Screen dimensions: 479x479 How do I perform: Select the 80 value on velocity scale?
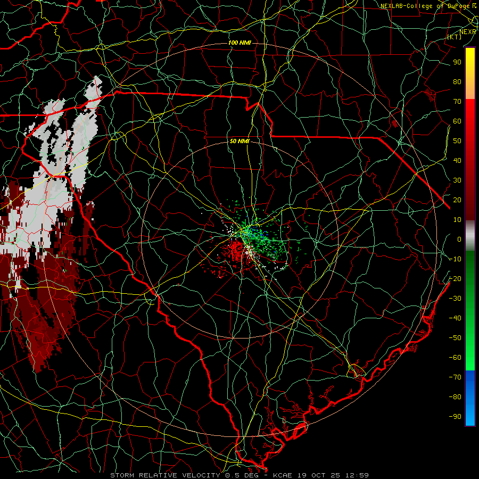(x=457, y=81)
